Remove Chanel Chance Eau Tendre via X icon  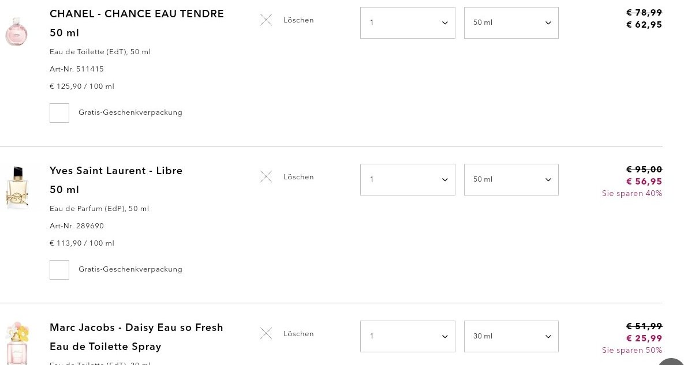[x=266, y=20]
